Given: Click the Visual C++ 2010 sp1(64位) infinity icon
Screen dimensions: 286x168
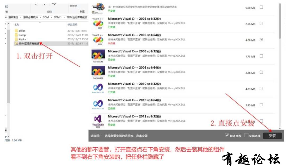Looking at the screenshot, I should [x=98, y=105].
